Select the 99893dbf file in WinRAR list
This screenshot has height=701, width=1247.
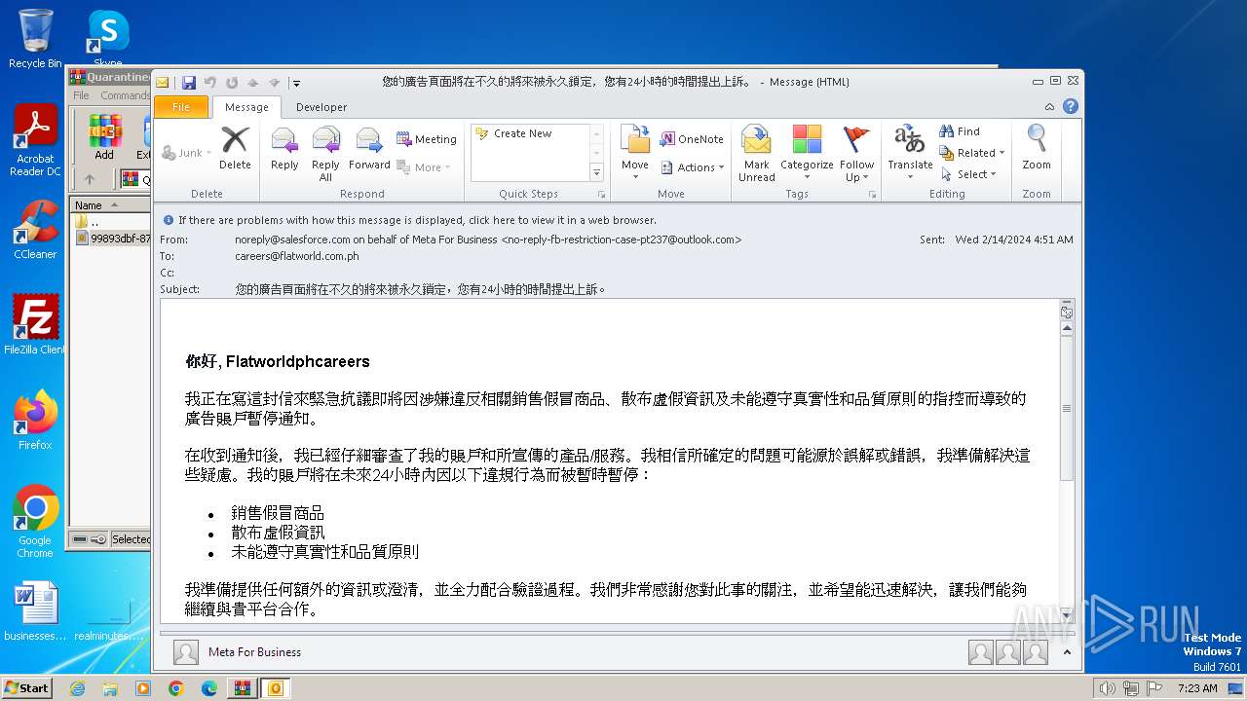pos(113,239)
